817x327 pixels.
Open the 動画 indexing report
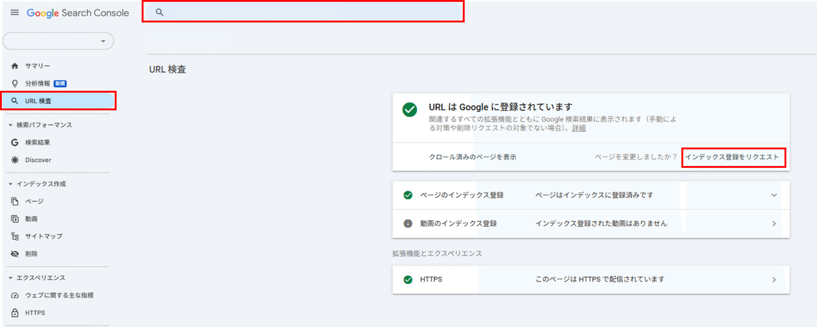pos(31,219)
